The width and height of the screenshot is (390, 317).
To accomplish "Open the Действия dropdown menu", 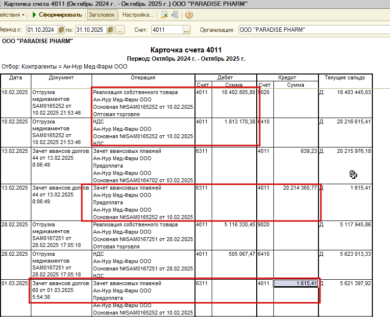I will tap(12, 15).
